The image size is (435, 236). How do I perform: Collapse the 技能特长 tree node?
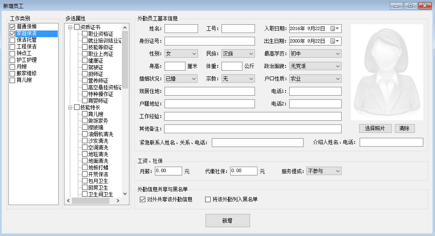pos(70,107)
